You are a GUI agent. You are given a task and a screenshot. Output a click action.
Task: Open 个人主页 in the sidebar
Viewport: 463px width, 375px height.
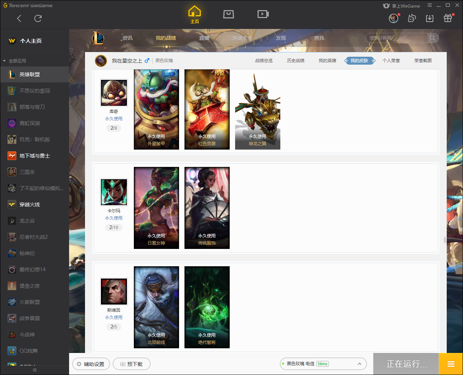tap(34, 41)
